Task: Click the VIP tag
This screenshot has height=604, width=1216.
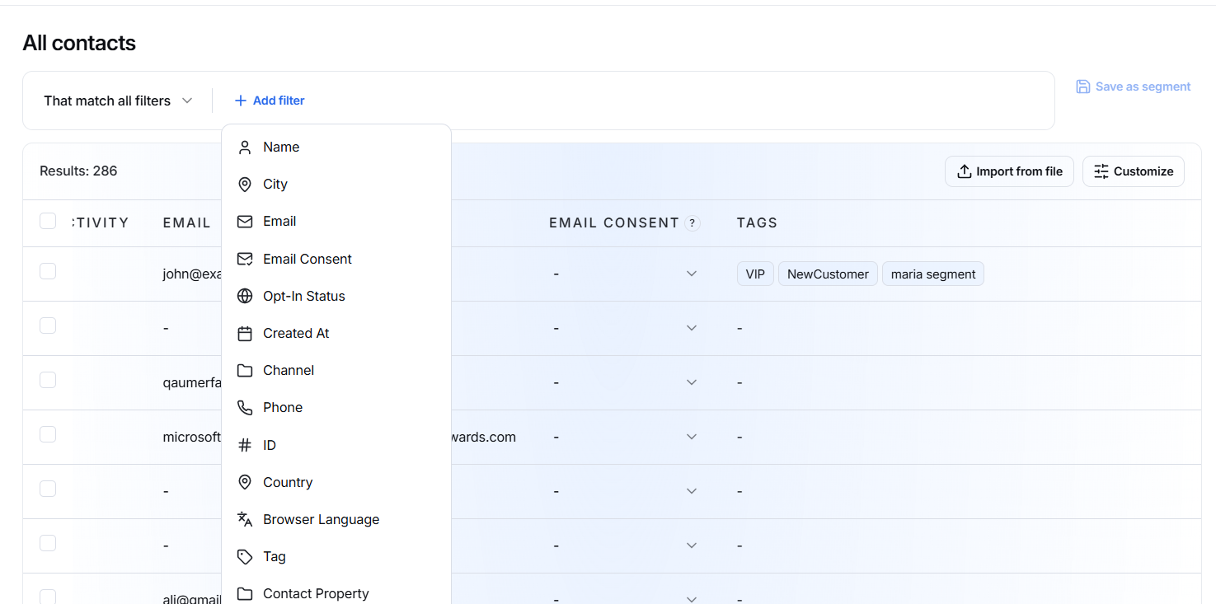Action: click(755, 274)
